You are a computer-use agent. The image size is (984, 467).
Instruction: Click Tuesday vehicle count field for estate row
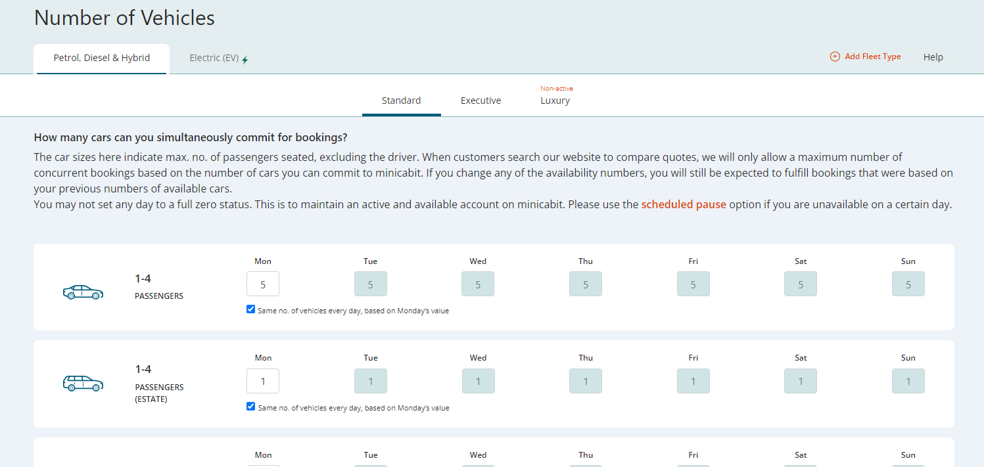[371, 381]
